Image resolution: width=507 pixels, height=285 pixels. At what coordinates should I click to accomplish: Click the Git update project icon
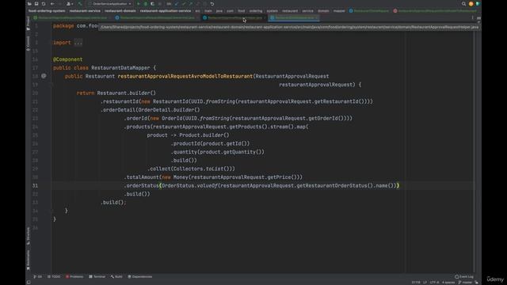point(177,4)
